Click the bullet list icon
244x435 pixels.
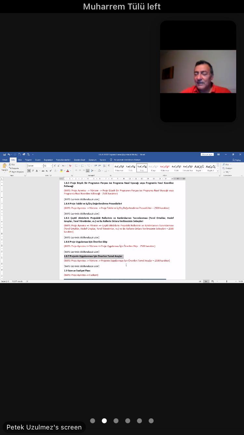click(76, 166)
